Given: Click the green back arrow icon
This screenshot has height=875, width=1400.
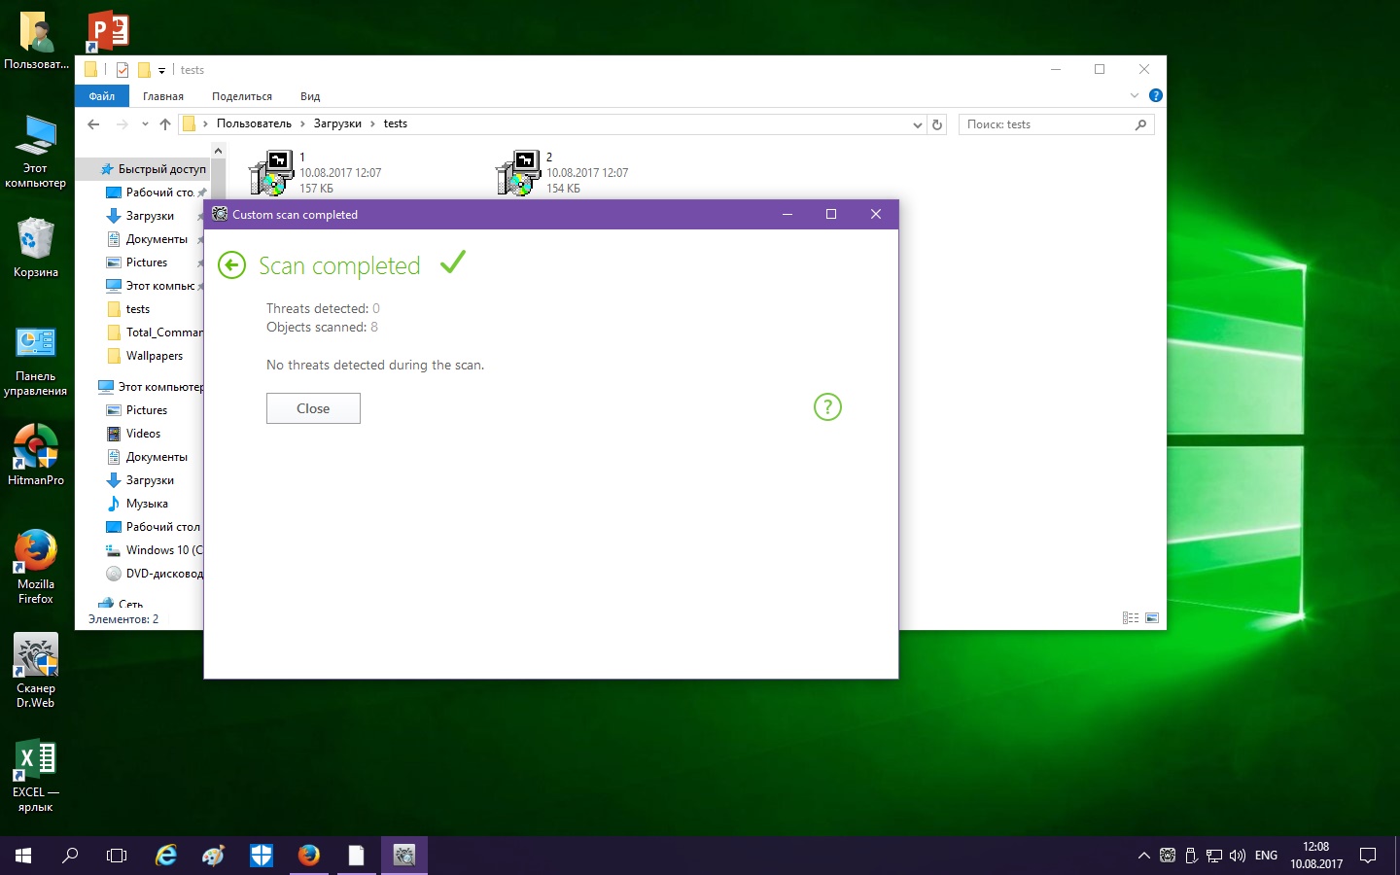Looking at the screenshot, I should 231,265.
